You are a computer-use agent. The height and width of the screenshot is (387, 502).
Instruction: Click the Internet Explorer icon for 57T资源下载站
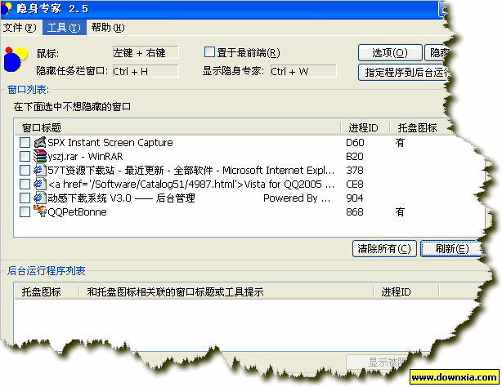click(39, 171)
